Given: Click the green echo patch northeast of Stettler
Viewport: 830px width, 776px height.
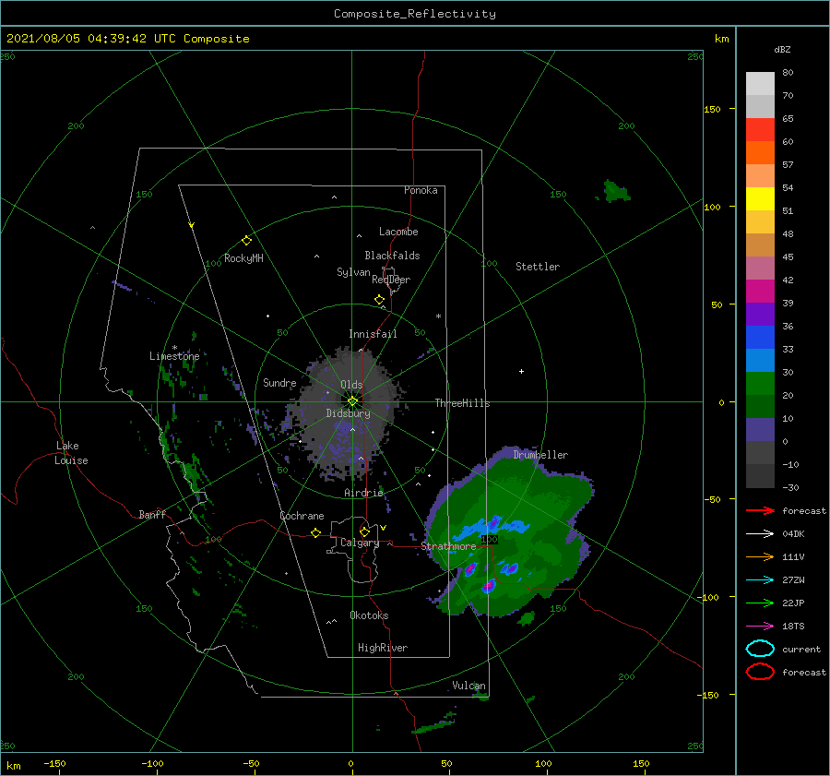Looking at the screenshot, I should [616, 192].
